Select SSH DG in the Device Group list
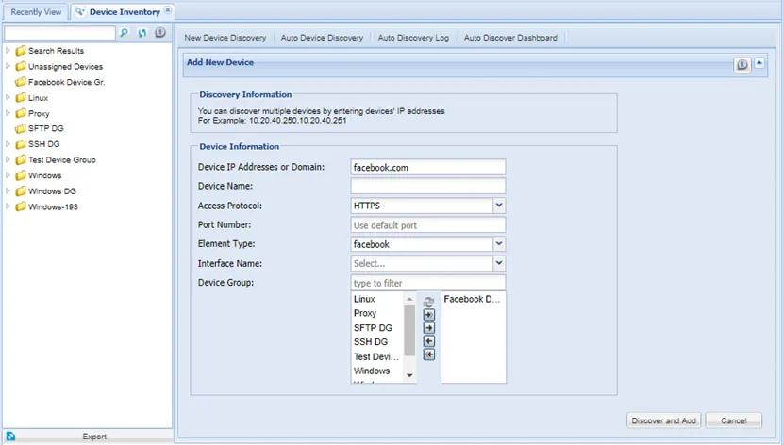The width and height of the screenshot is (783, 445). coord(371,341)
